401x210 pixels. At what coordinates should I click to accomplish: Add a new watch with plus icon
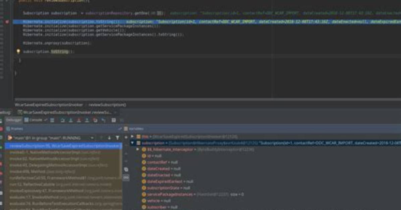[126, 137]
